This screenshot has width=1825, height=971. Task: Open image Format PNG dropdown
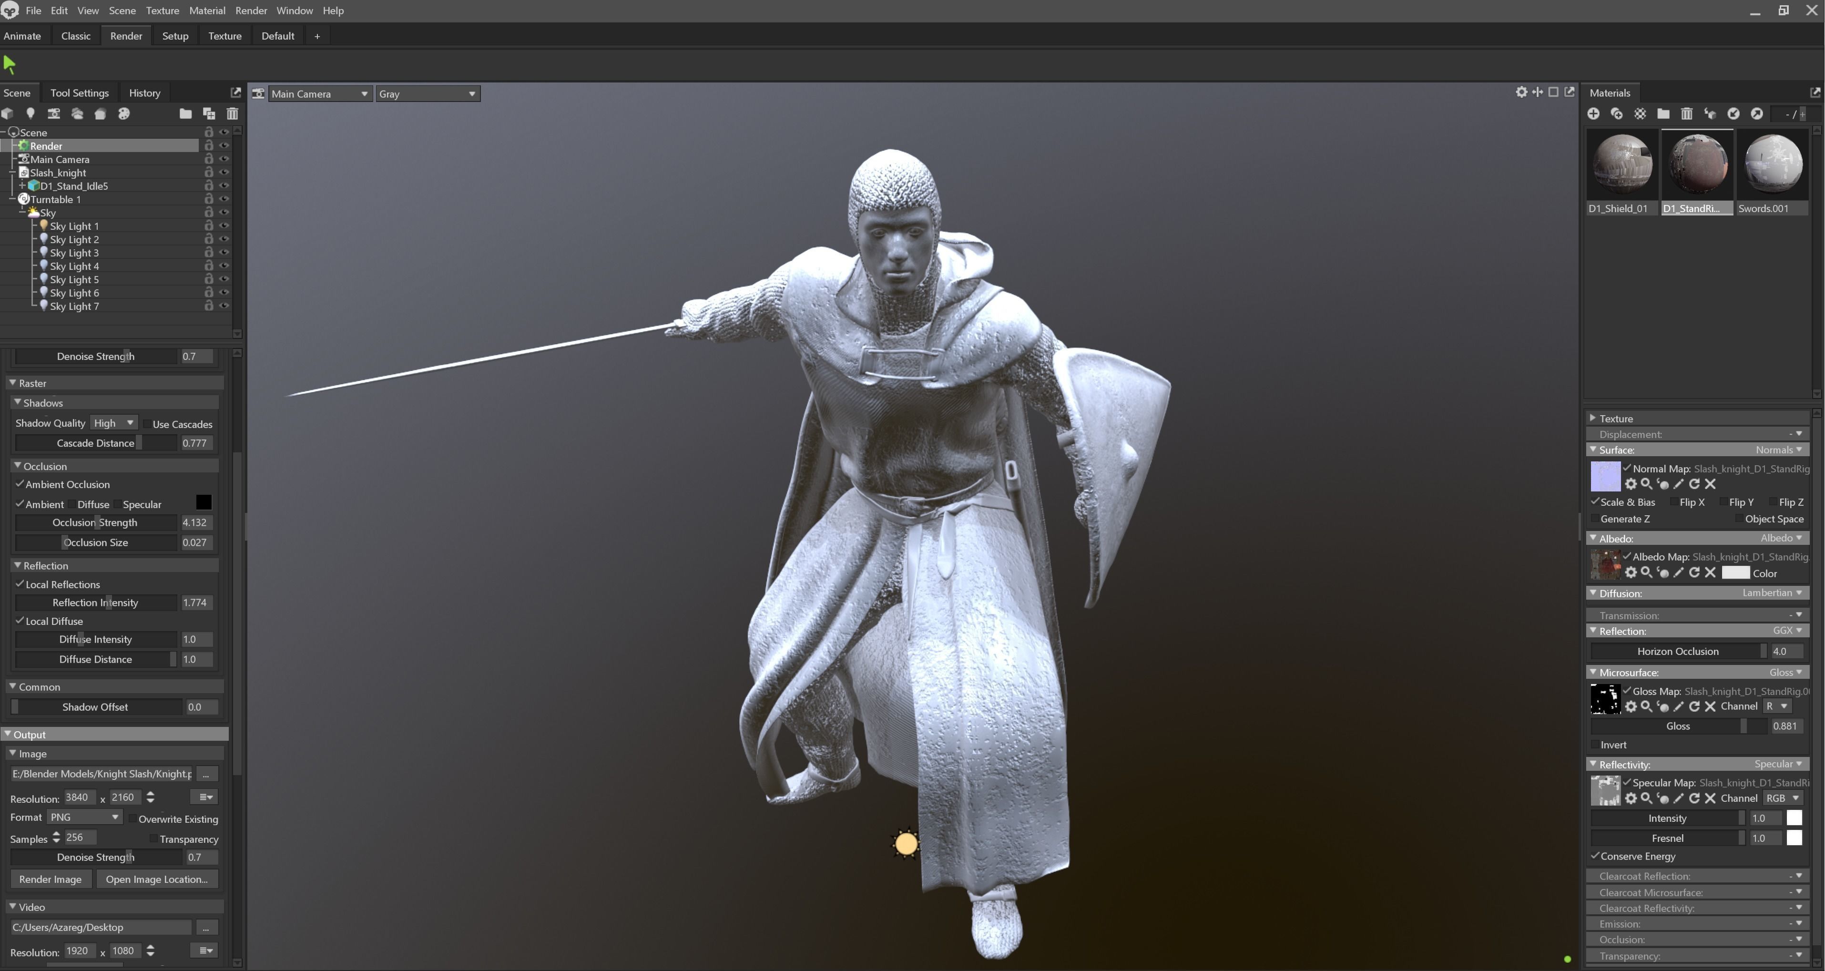point(85,817)
